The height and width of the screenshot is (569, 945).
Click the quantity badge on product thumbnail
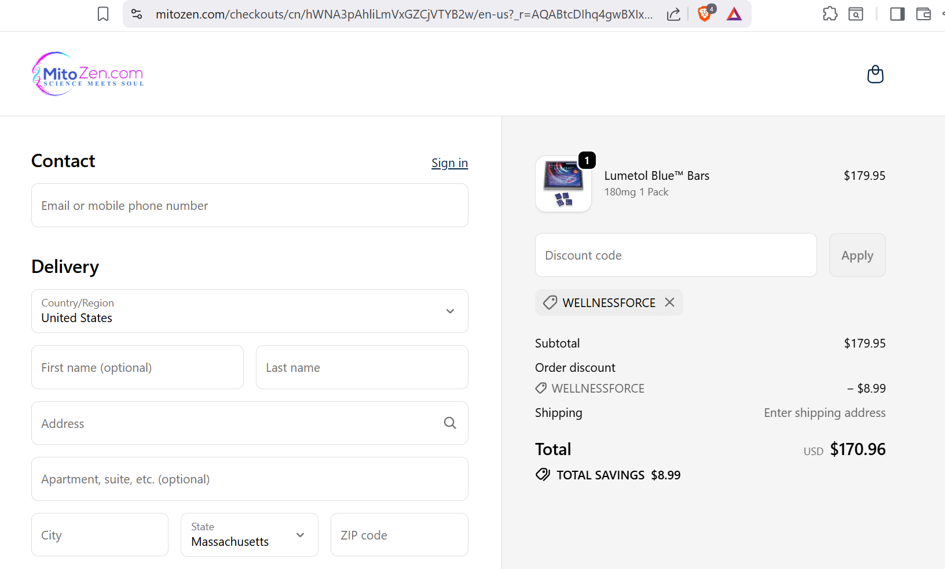click(x=587, y=160)
